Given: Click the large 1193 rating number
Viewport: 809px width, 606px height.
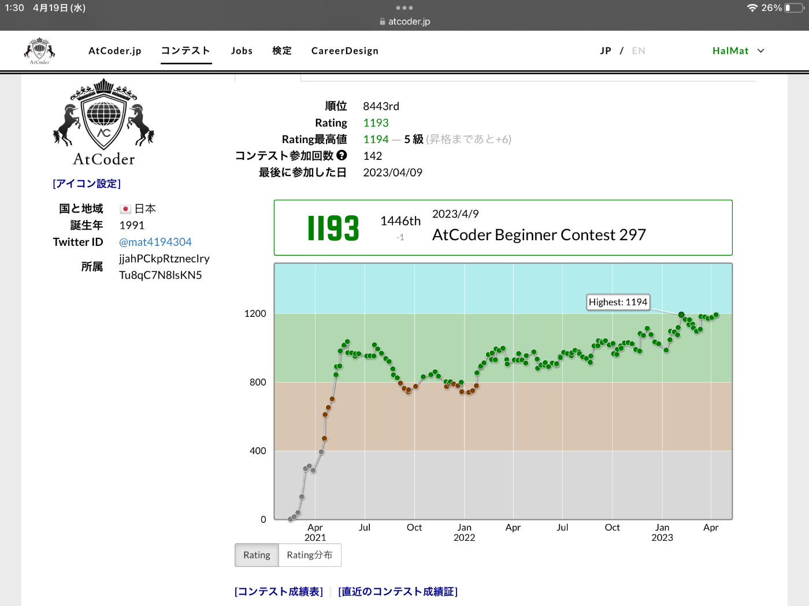Looking at the screenshot, I should pyautogui.click(x=333, y=228).
